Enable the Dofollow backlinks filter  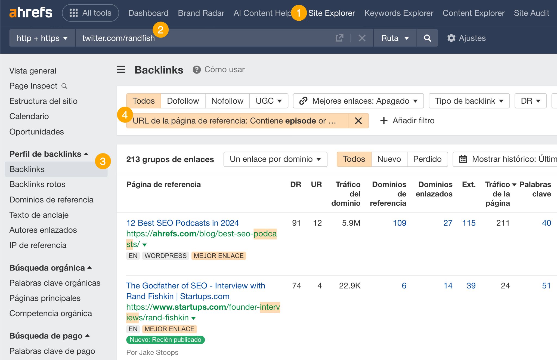pos(183,101)
